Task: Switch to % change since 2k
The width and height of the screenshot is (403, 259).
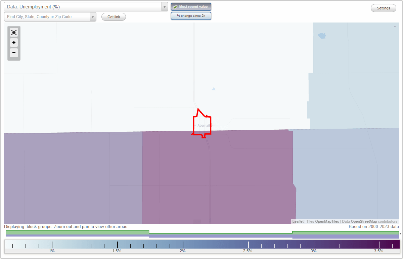Action: point(191,16)
